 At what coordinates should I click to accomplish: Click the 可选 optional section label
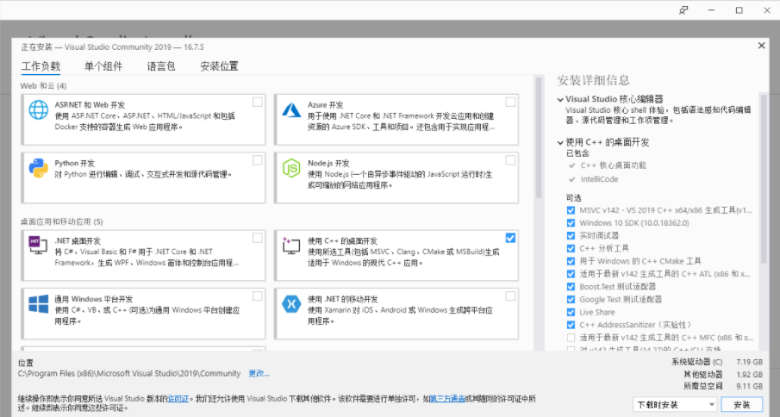coord(573,198)
